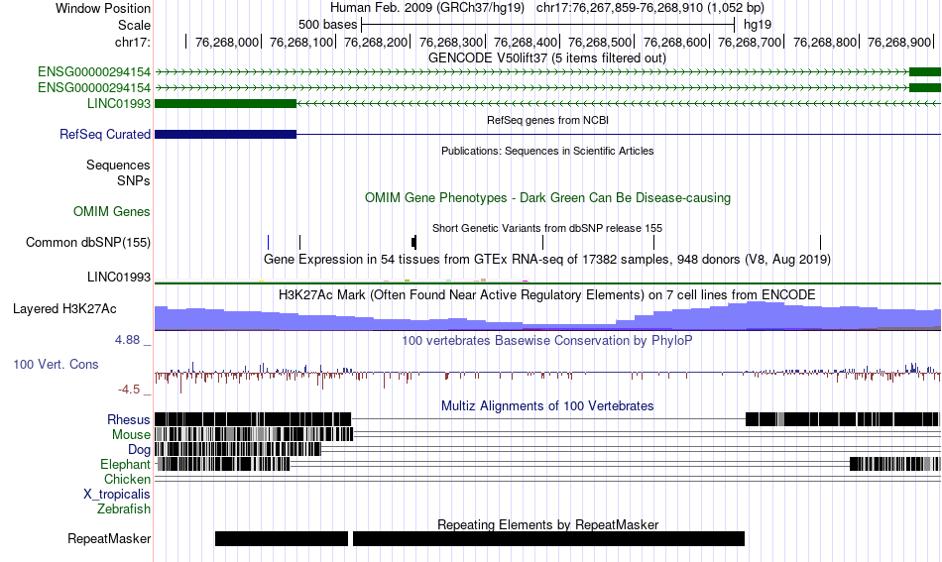Screen dimensions: 942x562
Task: Click the Zebrafish species label
Action: [x=124, y=509]
